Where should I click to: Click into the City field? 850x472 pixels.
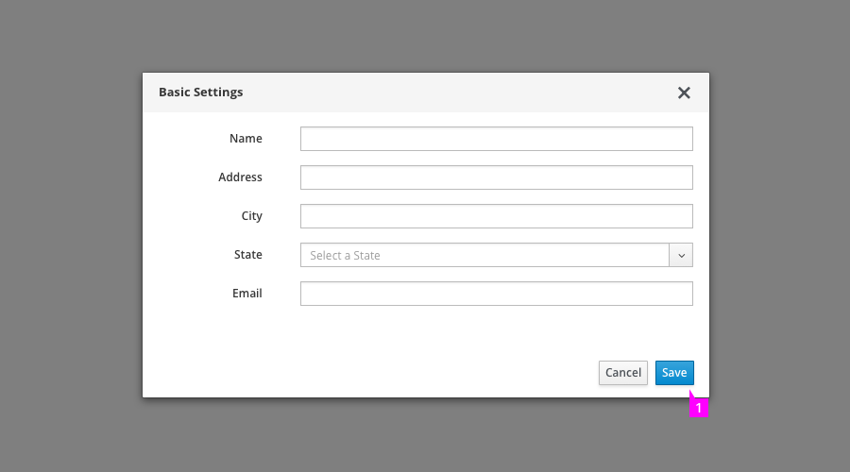497,216
